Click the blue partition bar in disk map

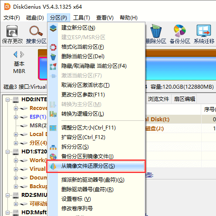(x=181, y=68)
